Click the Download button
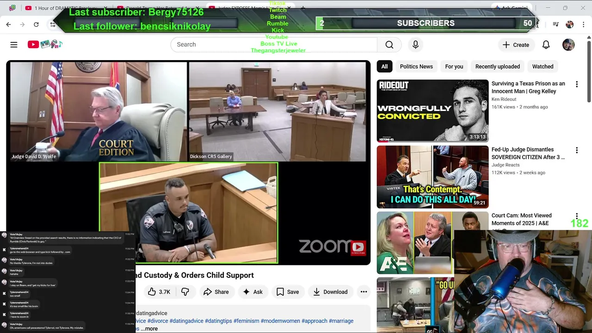Screen dimensions: 592x333 click(x=330, y=292)
